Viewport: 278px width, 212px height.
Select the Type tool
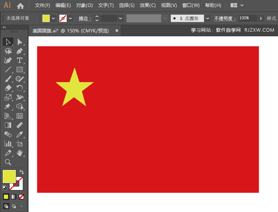(x=20, y=61)
